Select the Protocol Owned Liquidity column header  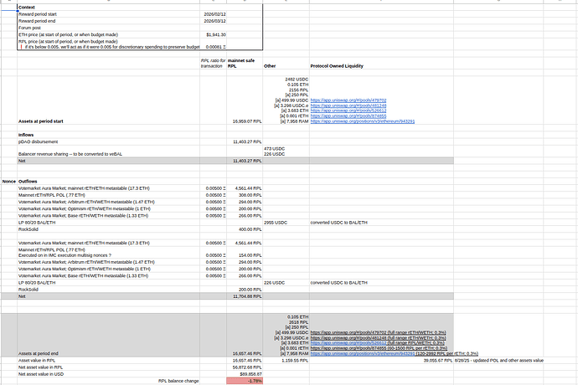381,63
